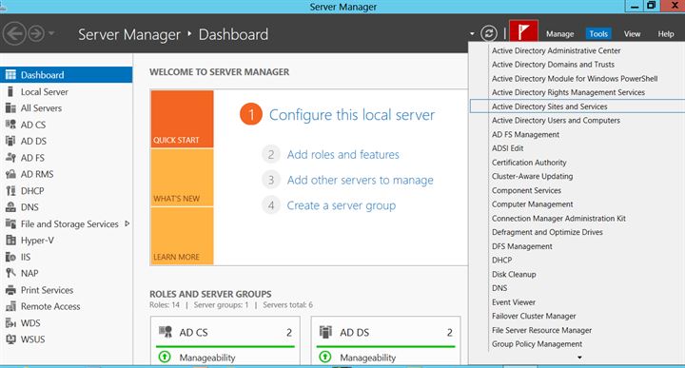The image size is (685, 368).
Task: Open the LEARN MORE tile
Action: pos(182,236)
